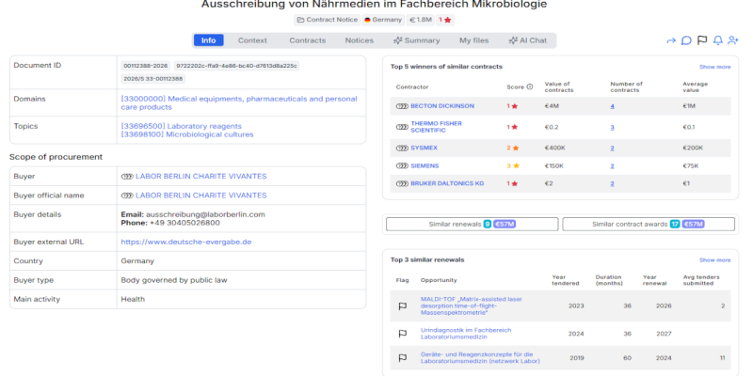This screenshot has width=753, height=376.
Task: Flag the Urindiagnostik renewal opportunity
Action: coord(403,334)
